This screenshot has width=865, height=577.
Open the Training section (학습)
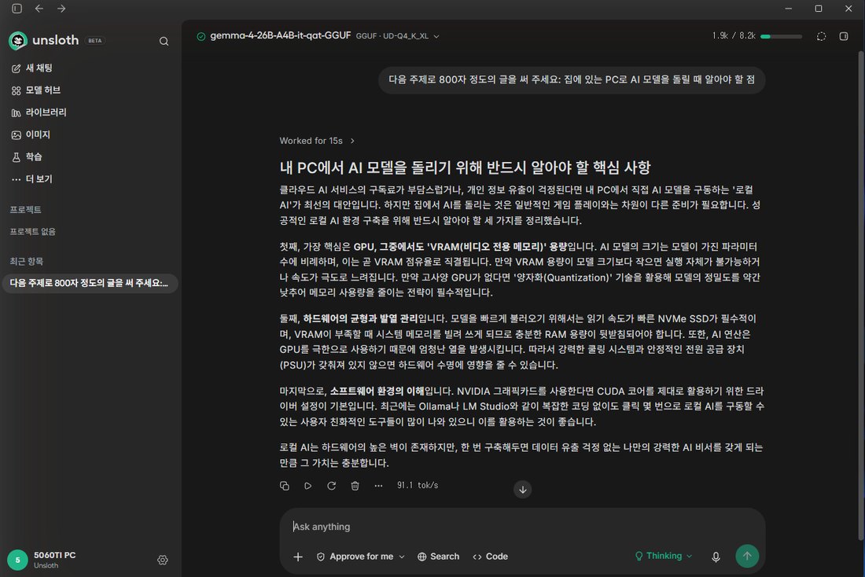[27, 156]
